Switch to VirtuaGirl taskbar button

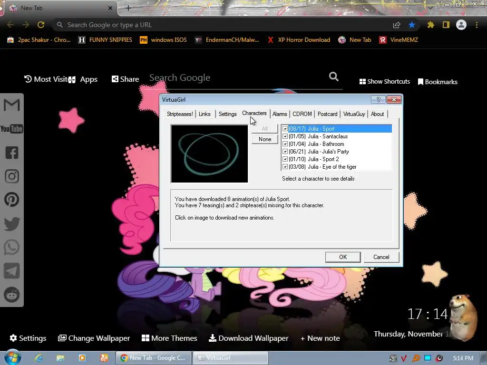click(231, 358)
